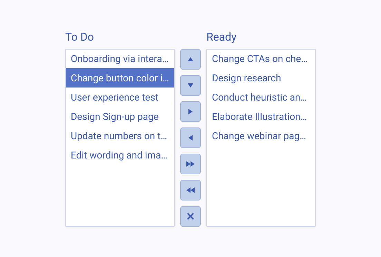The height and width of the screenshot is (257, 381).
Task: Choose Design Sign-up page item
Action: coord(120,117)
